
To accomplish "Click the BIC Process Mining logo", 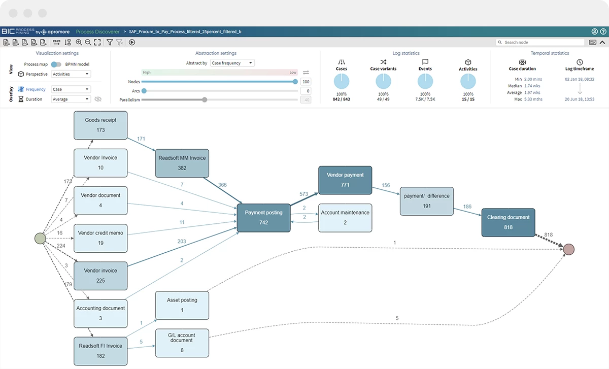I will [18, 31].
